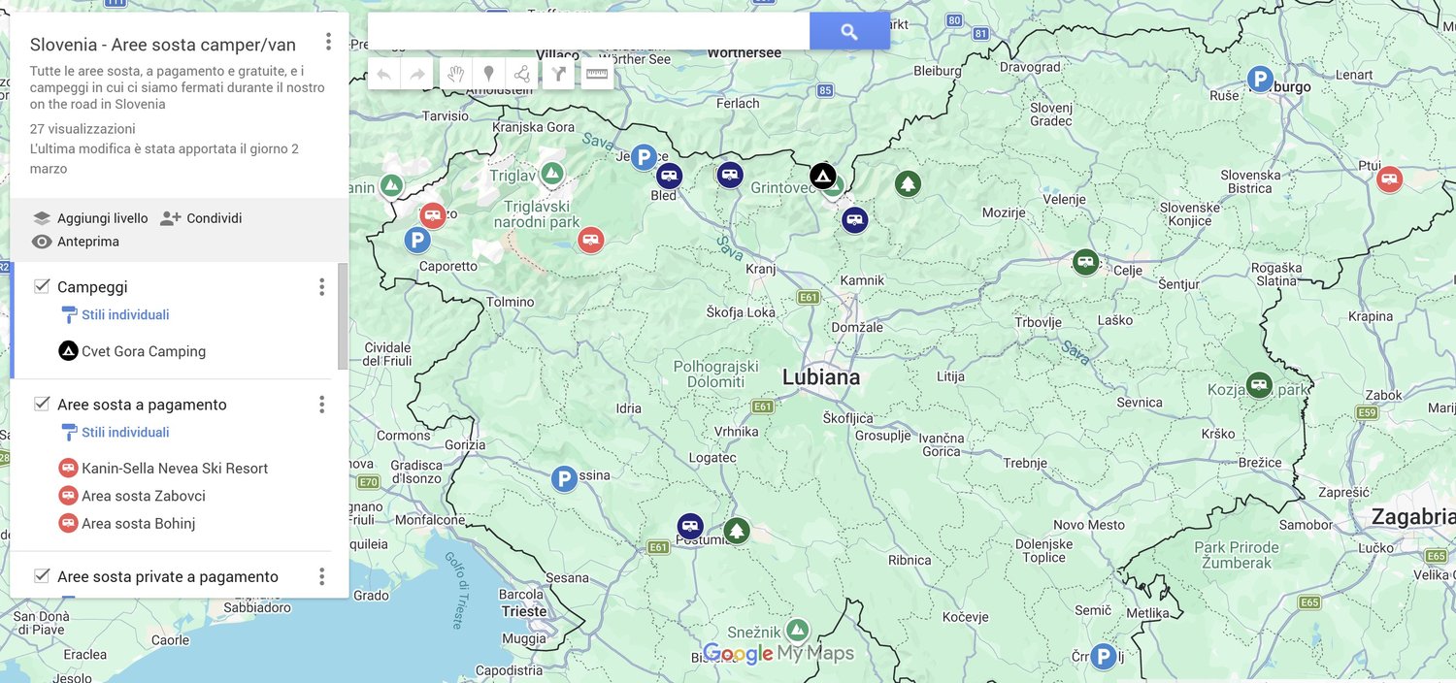1456x683 pixels.
Task: Click the Lubiana city label
Action: click(x=821, y=377)
